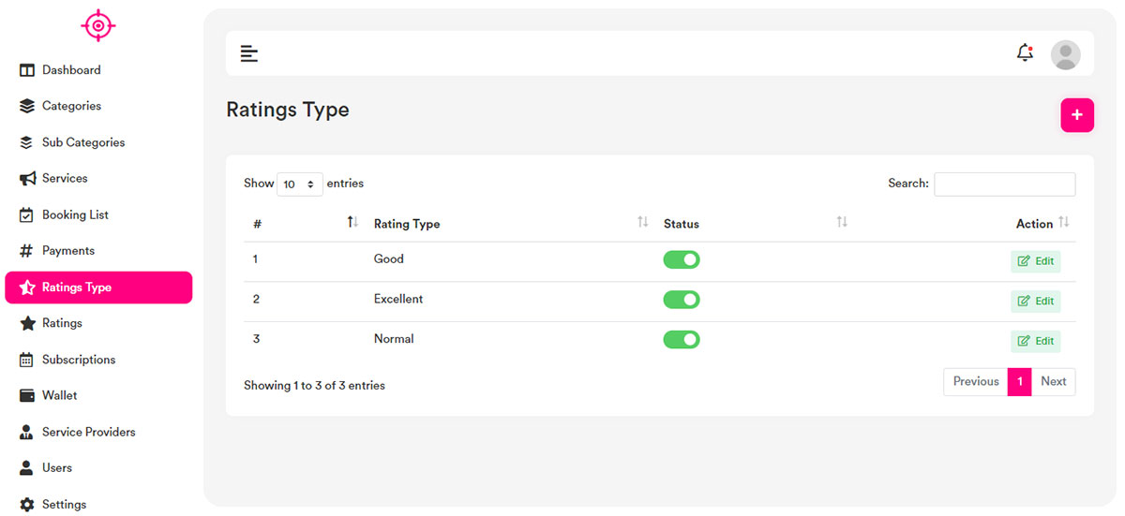Go to Service Providers in sidebar
This screenshot has width=1125, height=516.
88,432
